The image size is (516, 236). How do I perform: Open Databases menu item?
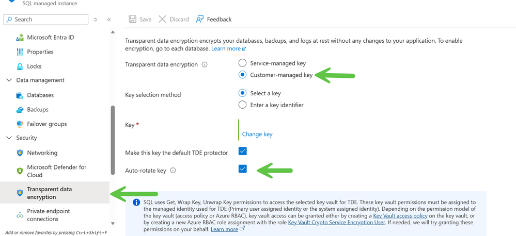55,95
